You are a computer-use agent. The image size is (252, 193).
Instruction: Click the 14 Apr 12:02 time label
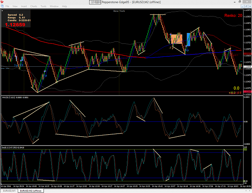[x=82, y=186]
